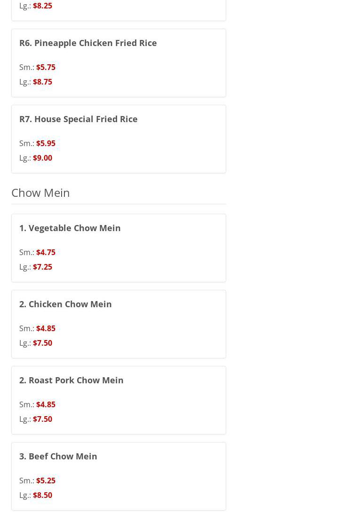The height and width of the screenshot is (512, 362).
Task: Open the R6. Pineapple Chicken Fried Rice item
Action: click(88, 43)
